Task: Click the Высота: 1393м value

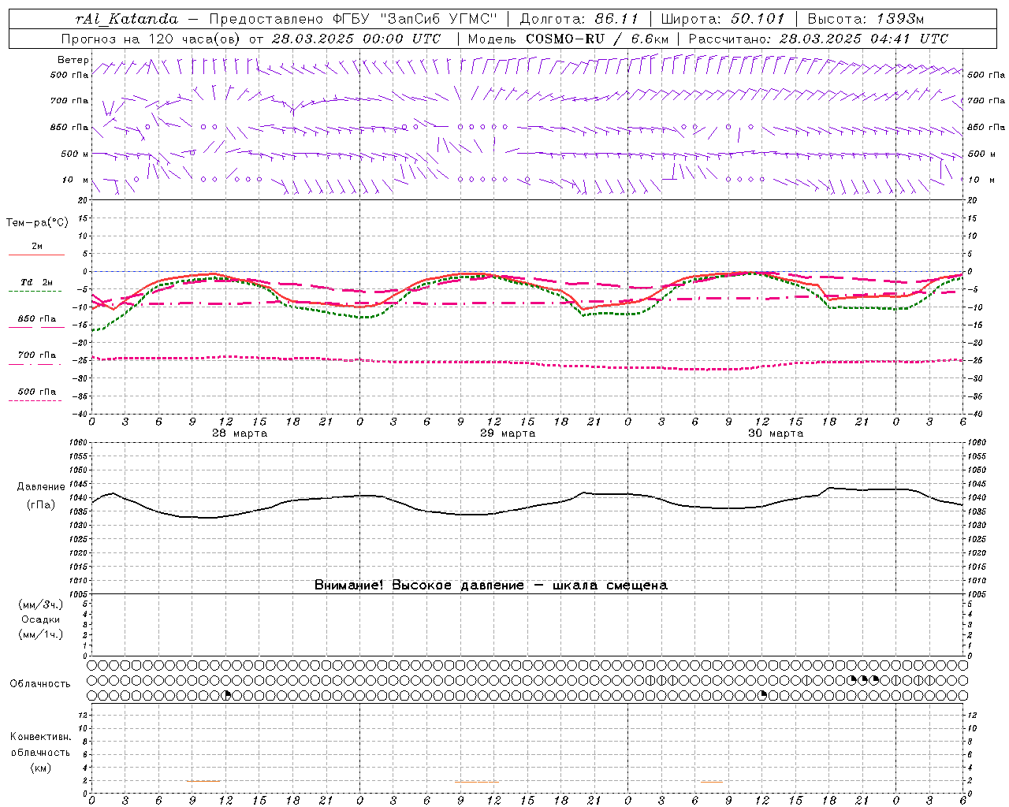Action: 866,19
